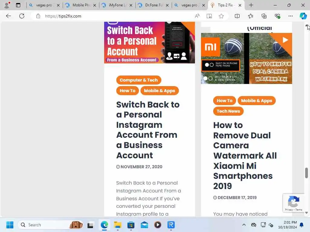This screenshot has width=310, height=232.
Task: Click the December 17, 2019 post date
Action: (x=235, y=198)
